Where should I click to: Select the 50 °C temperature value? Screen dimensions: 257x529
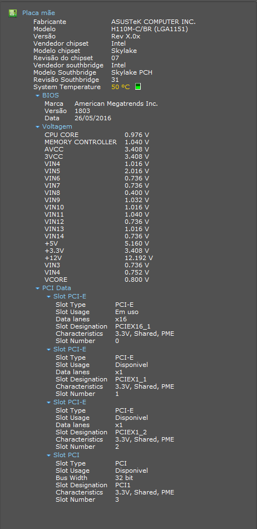click(120, 87)
